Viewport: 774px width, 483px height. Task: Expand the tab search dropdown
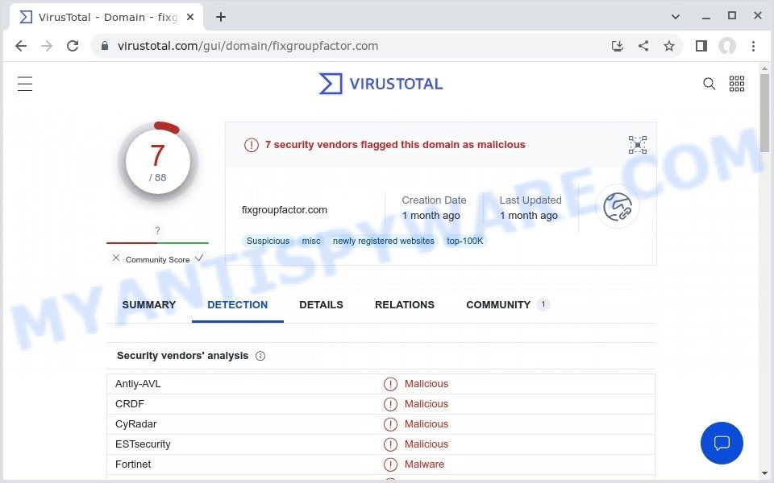pos(676,17)
